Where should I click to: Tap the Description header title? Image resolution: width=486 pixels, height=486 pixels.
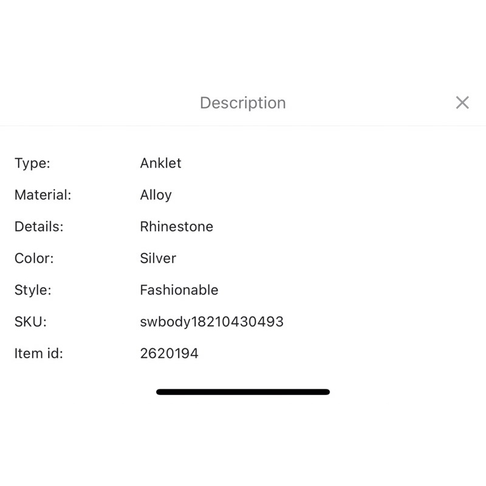[242, 103]
